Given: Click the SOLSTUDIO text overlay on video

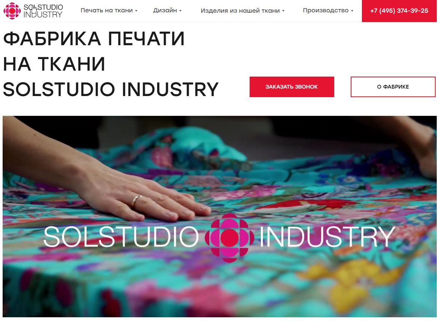Looking at the screenshot, I should tap(121, 237).
